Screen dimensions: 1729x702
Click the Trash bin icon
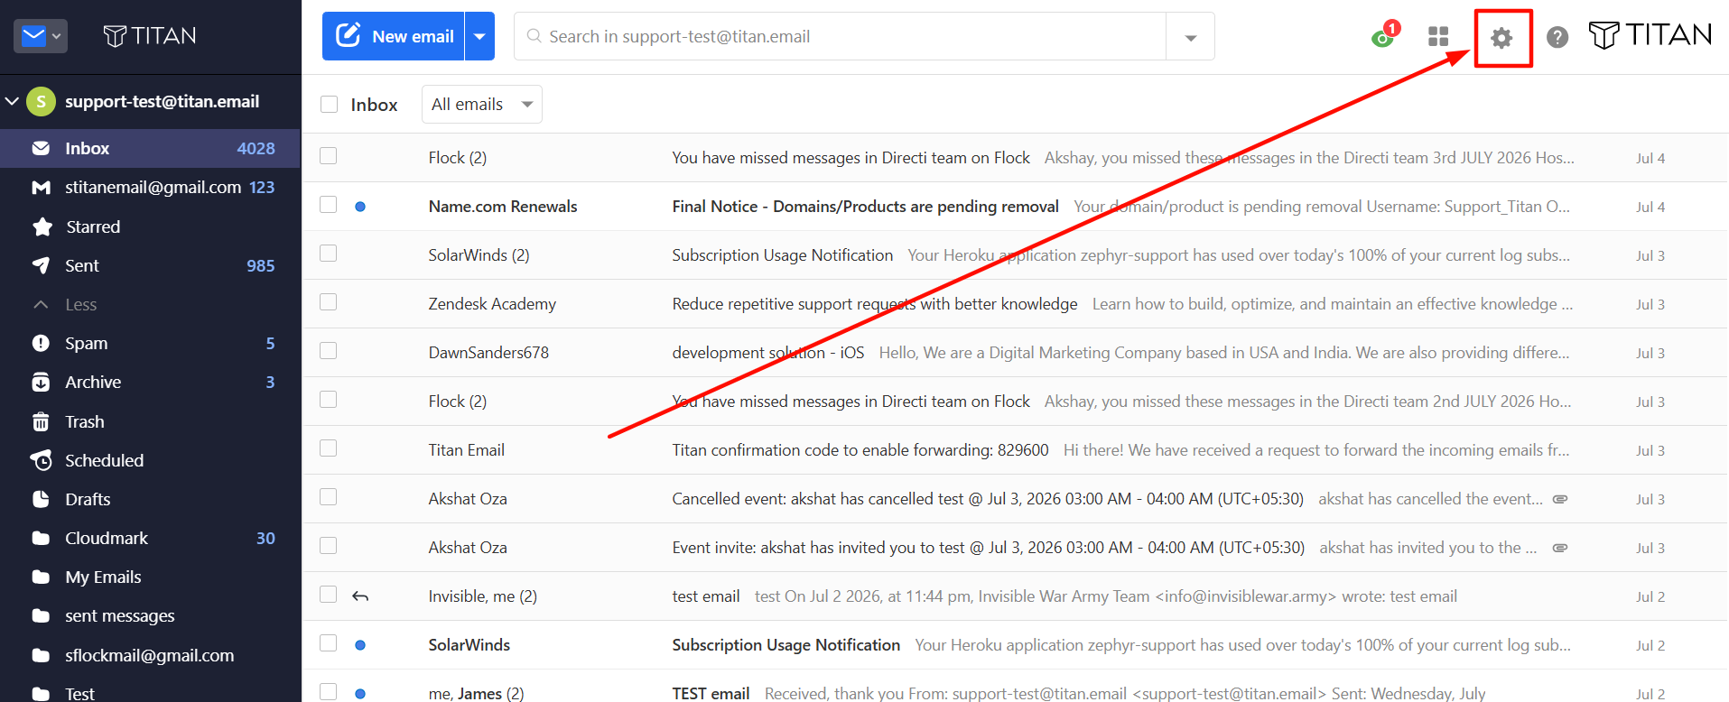[x=42, y=421]
